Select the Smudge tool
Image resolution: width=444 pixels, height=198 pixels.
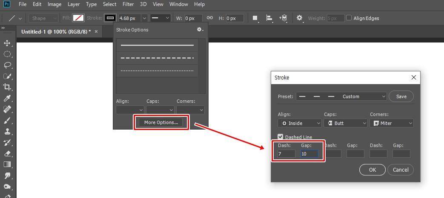pos(7,175)
